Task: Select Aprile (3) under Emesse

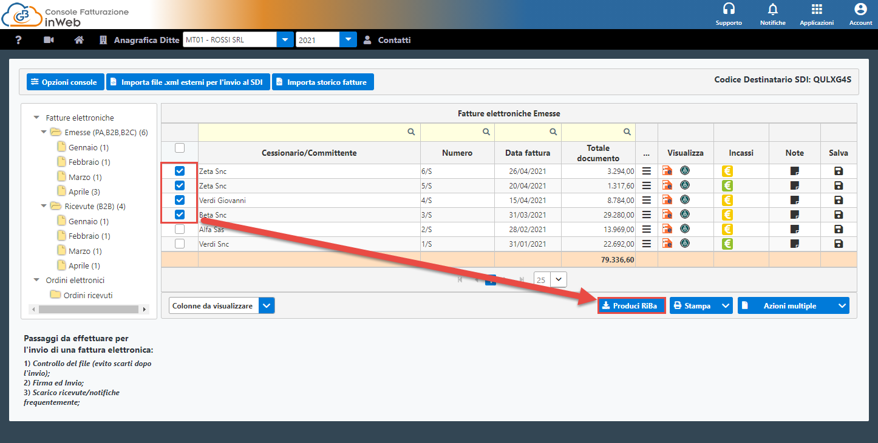Action: coord(84,192)
